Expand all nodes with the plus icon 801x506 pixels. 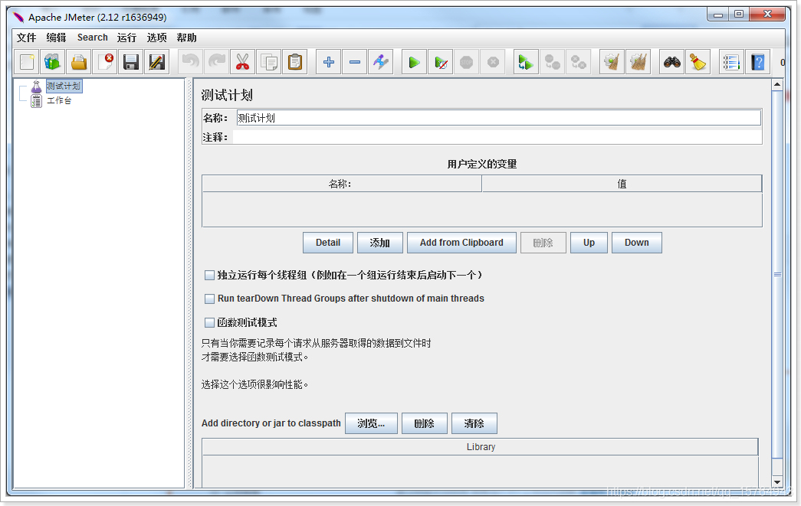click(329, 62)
